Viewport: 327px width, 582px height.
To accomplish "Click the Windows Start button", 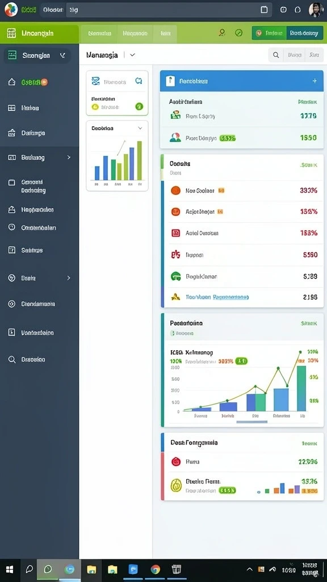I will point(10,569).
